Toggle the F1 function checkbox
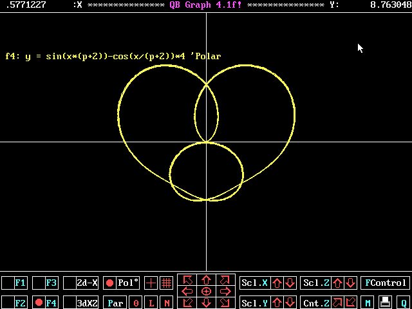 (8, 283)
